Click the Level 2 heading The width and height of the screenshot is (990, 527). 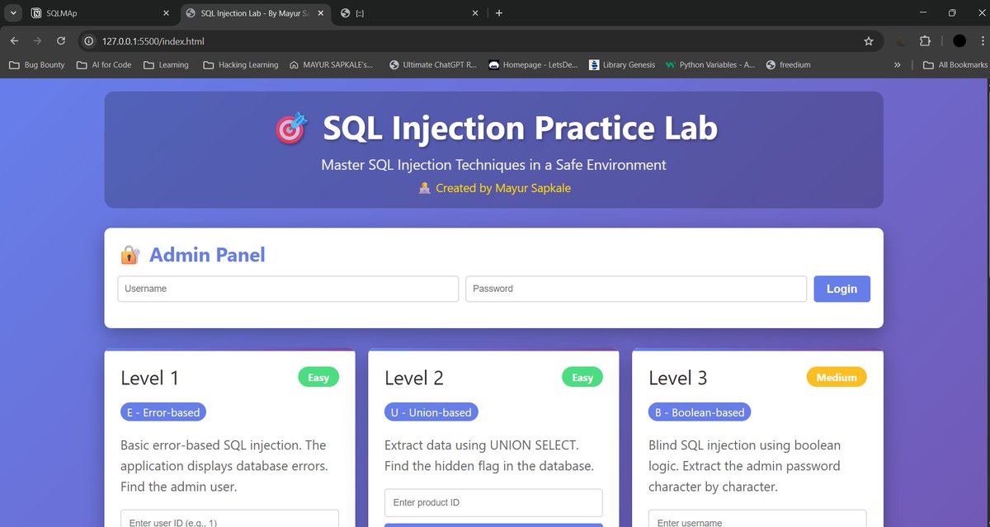click(414, 378)
